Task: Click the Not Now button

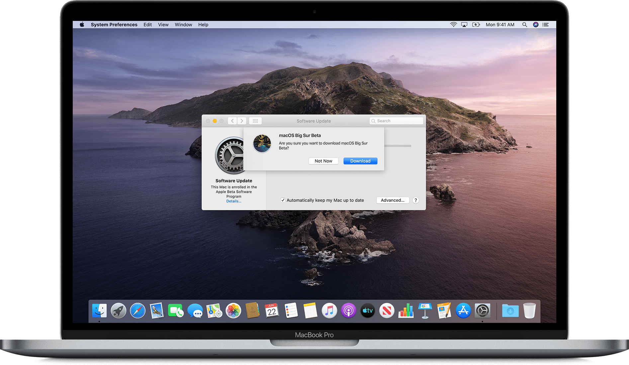Action: pos(323,161)
